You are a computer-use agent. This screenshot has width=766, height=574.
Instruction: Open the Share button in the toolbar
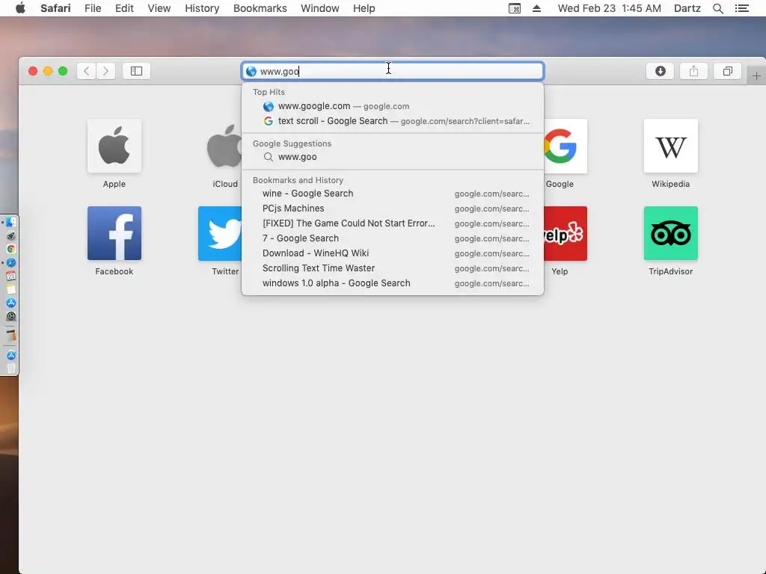coord(693,71)
